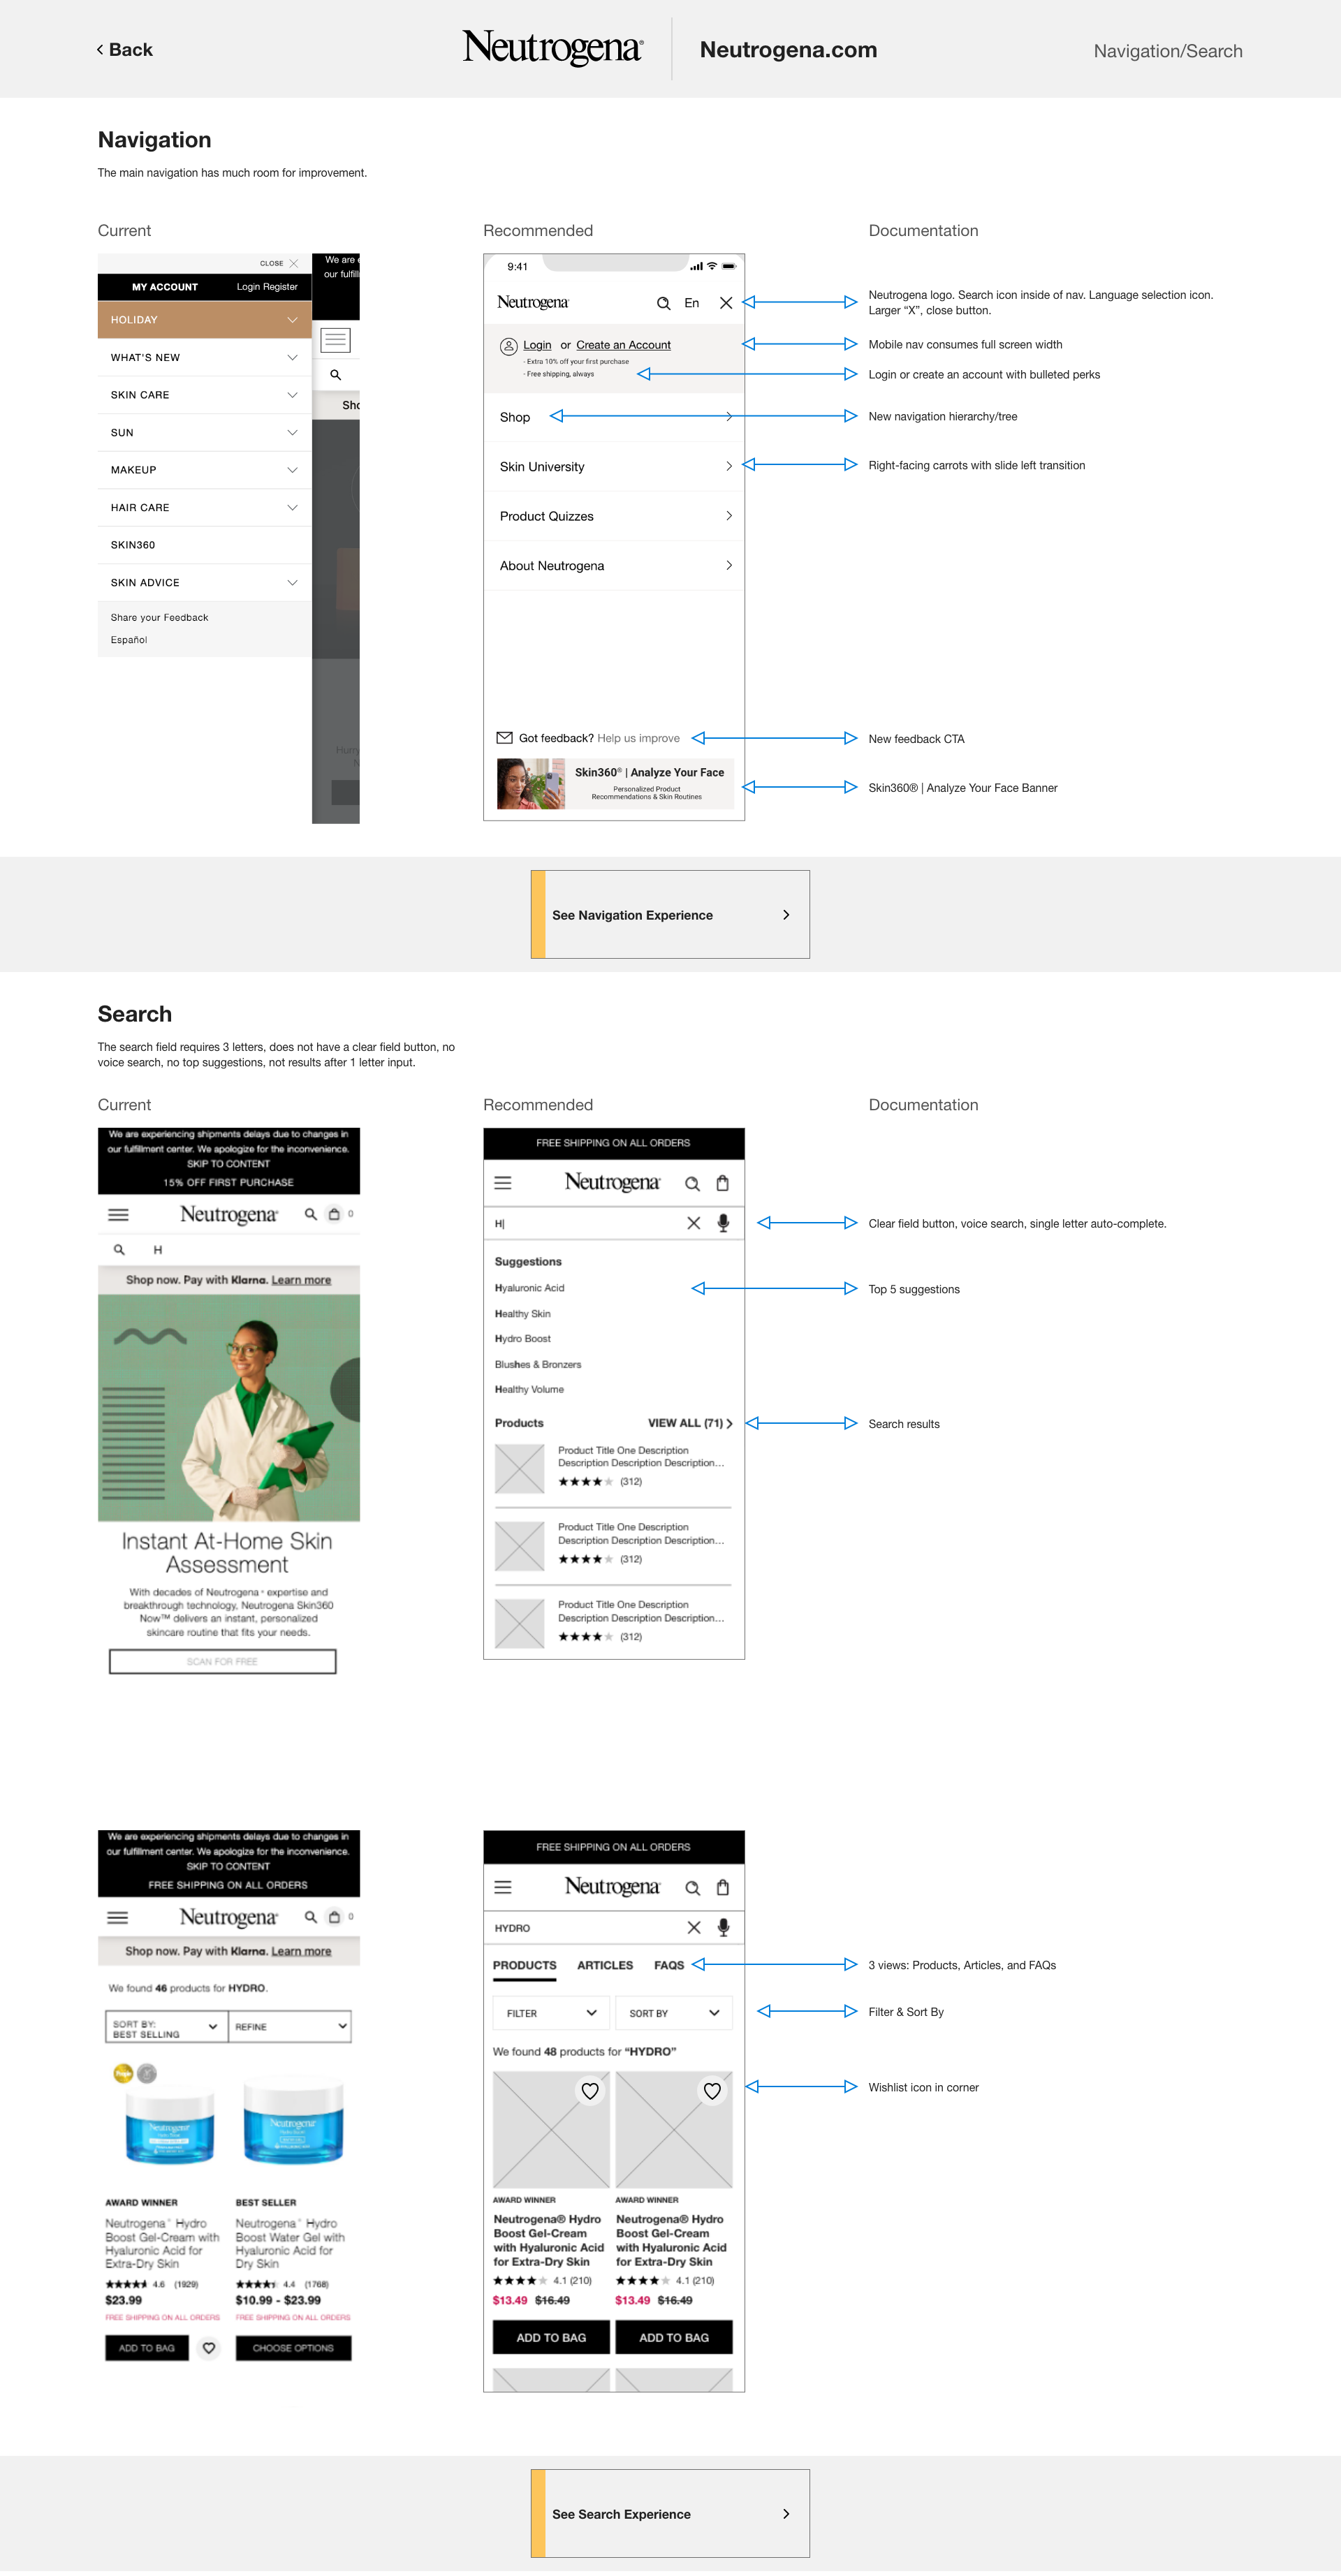Clear the HYDRO search field with the X
1341x2576 pixels.
tap(694, 1927)
